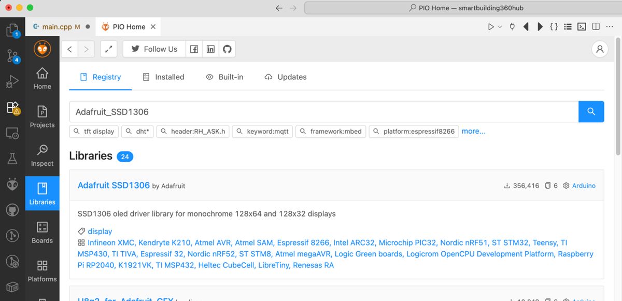
Task: Click the library search input field
Action: coord(324,111)
